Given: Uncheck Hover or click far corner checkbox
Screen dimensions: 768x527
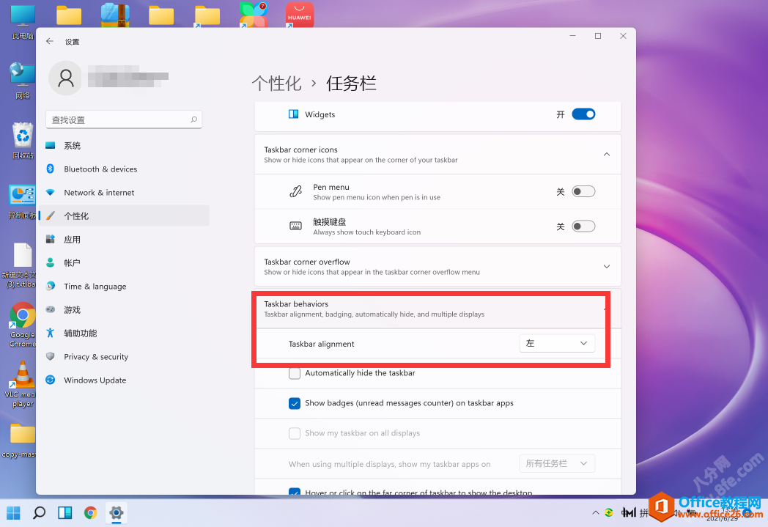Looking at the screenshot, I should [x=295, y=491].
